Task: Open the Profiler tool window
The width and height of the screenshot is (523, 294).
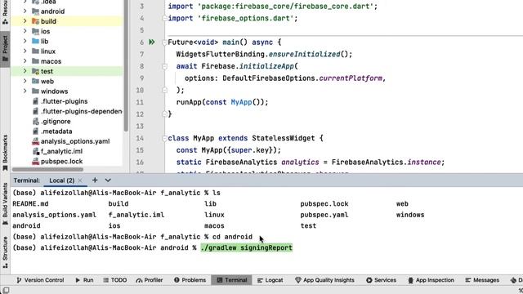Action: tap(150, 280)
